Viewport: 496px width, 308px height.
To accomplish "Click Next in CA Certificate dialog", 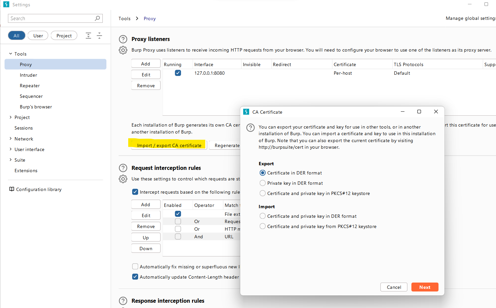I will coord(425,287).
